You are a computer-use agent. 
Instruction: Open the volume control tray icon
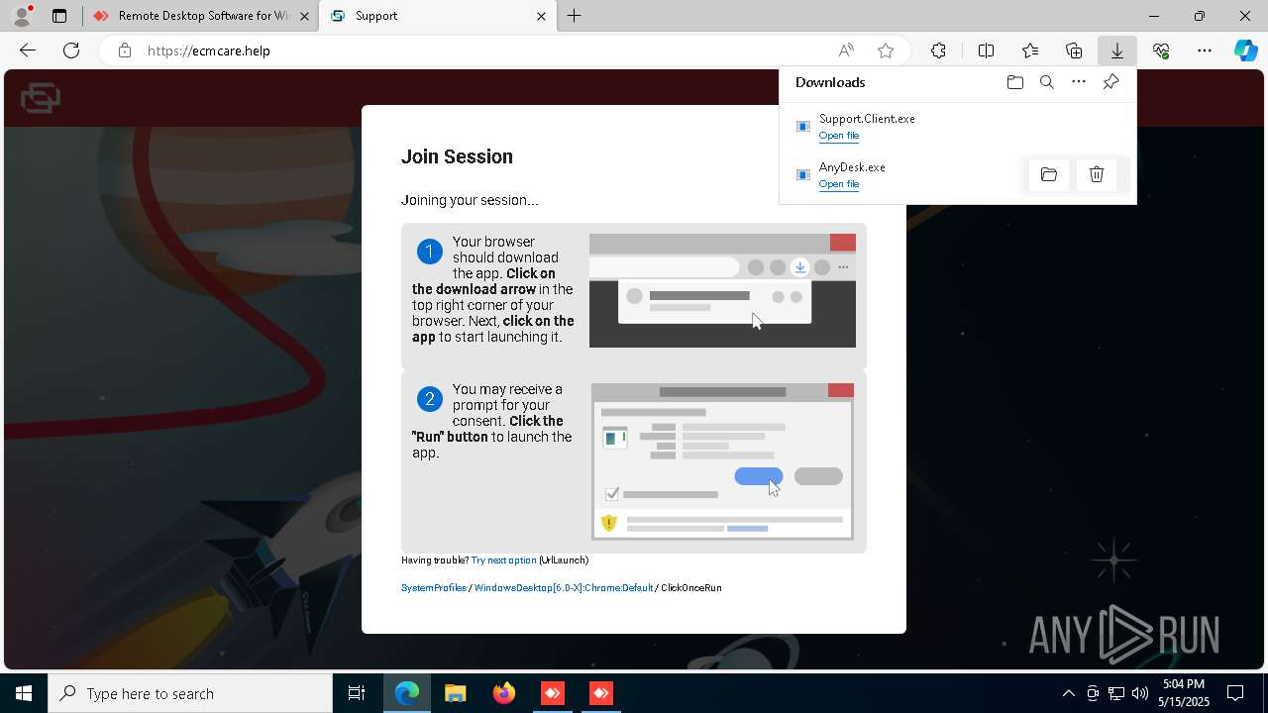coord(1140,693)
